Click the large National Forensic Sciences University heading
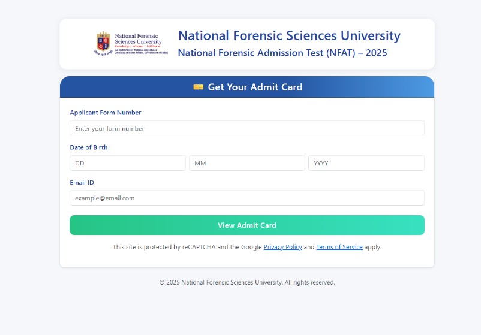The image size is (481, 335). point(289,36)
